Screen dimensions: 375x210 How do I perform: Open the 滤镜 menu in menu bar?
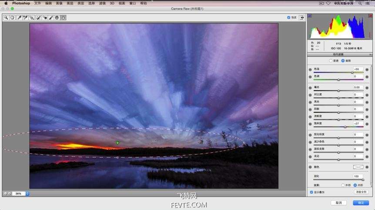[102, 3]
